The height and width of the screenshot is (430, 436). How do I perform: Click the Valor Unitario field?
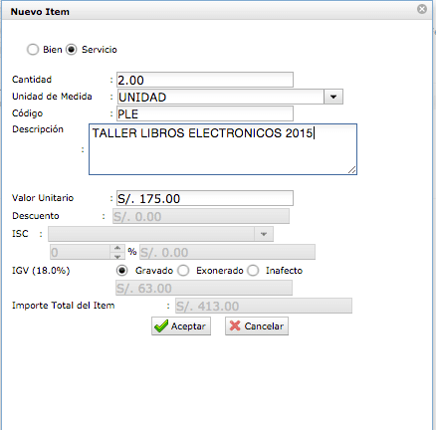[x=205, y=198]
